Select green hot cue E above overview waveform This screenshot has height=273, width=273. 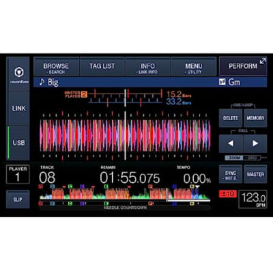(x=106, y=186)
